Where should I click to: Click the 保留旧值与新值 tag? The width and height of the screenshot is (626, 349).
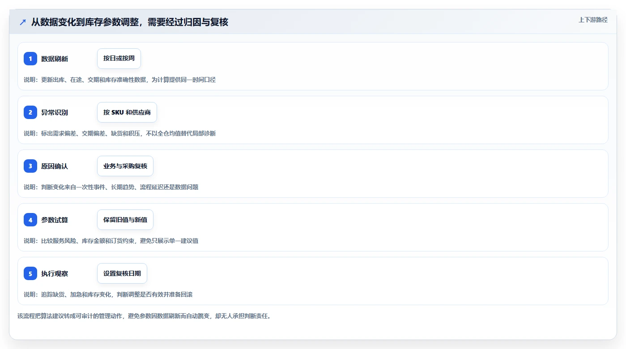(x=125, y=220)
